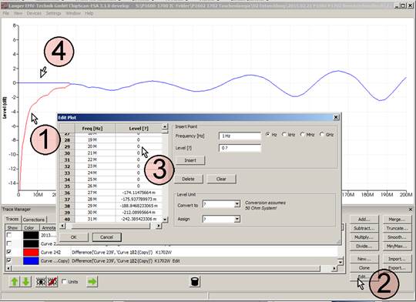Open the Devices menu
Viewport: 416px width, 302px height.
pos(34,13)
